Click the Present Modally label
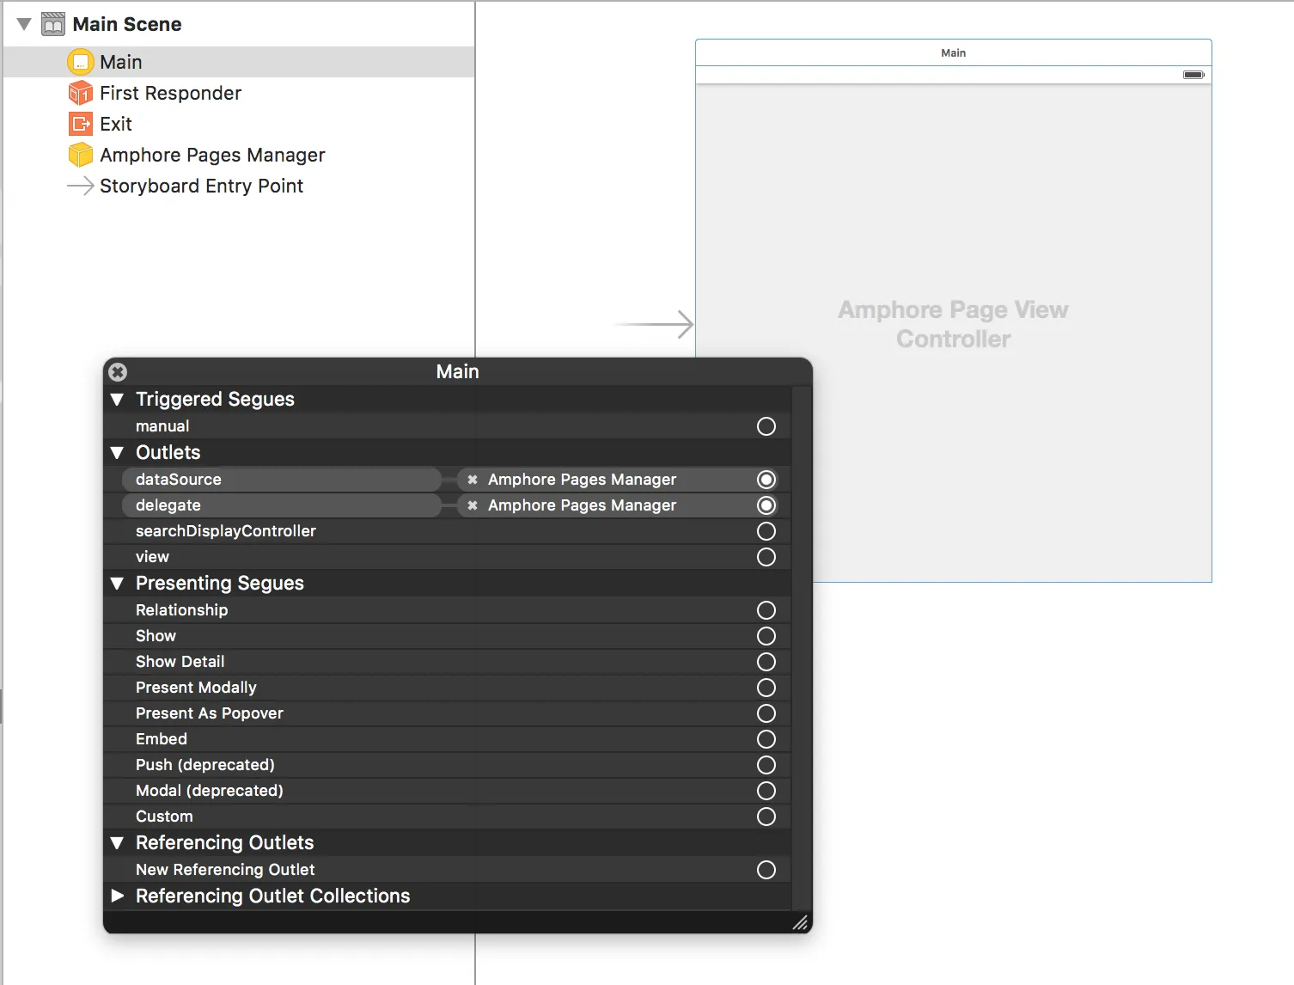The image size is (1294, 985). point(196,688)
